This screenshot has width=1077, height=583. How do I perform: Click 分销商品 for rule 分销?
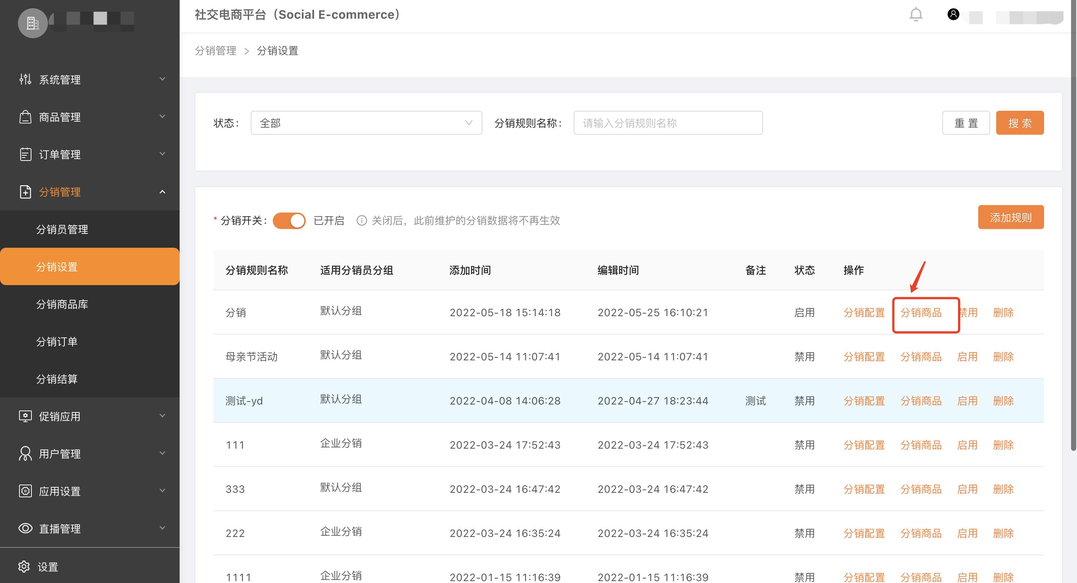click(x=921, y=312)
